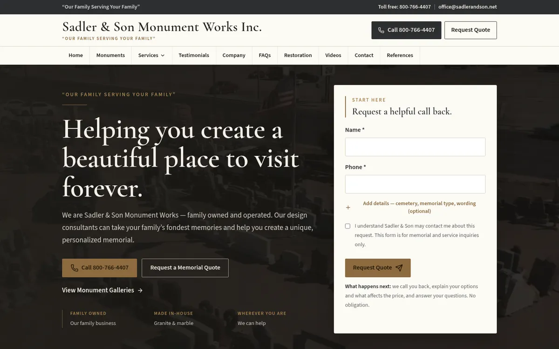Click the Sadler & Son Monument Works title
Image resolution: width=559 pixels, height=349 pixels.
162,27
